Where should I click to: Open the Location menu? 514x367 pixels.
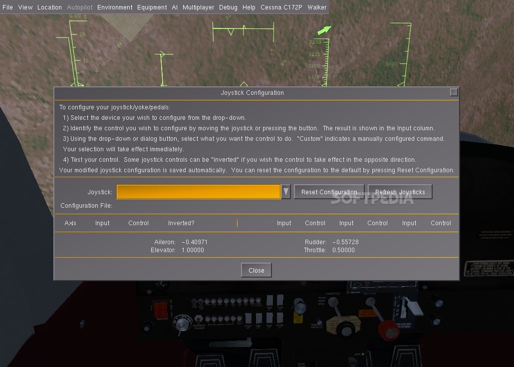click(49, 7)
